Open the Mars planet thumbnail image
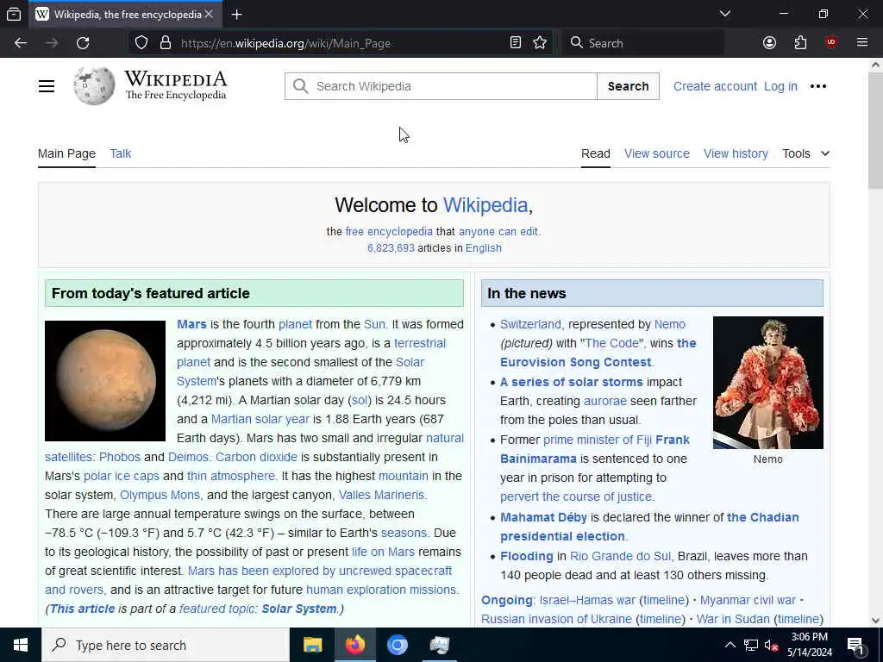Viewport: 883px width, 662px height. click(105, 381)
